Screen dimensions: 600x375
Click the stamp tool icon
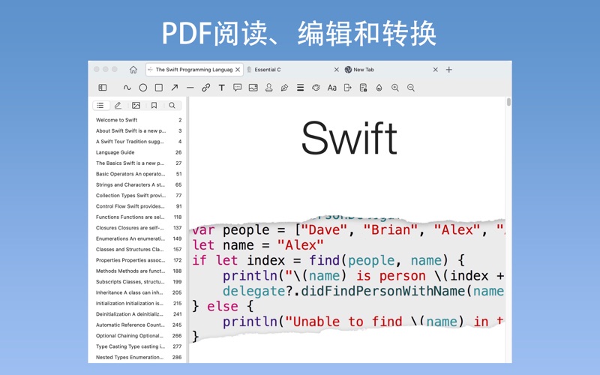coord(268,88)
